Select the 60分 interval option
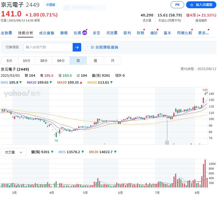This screenshot has height=198, width=218. point(61,61)
